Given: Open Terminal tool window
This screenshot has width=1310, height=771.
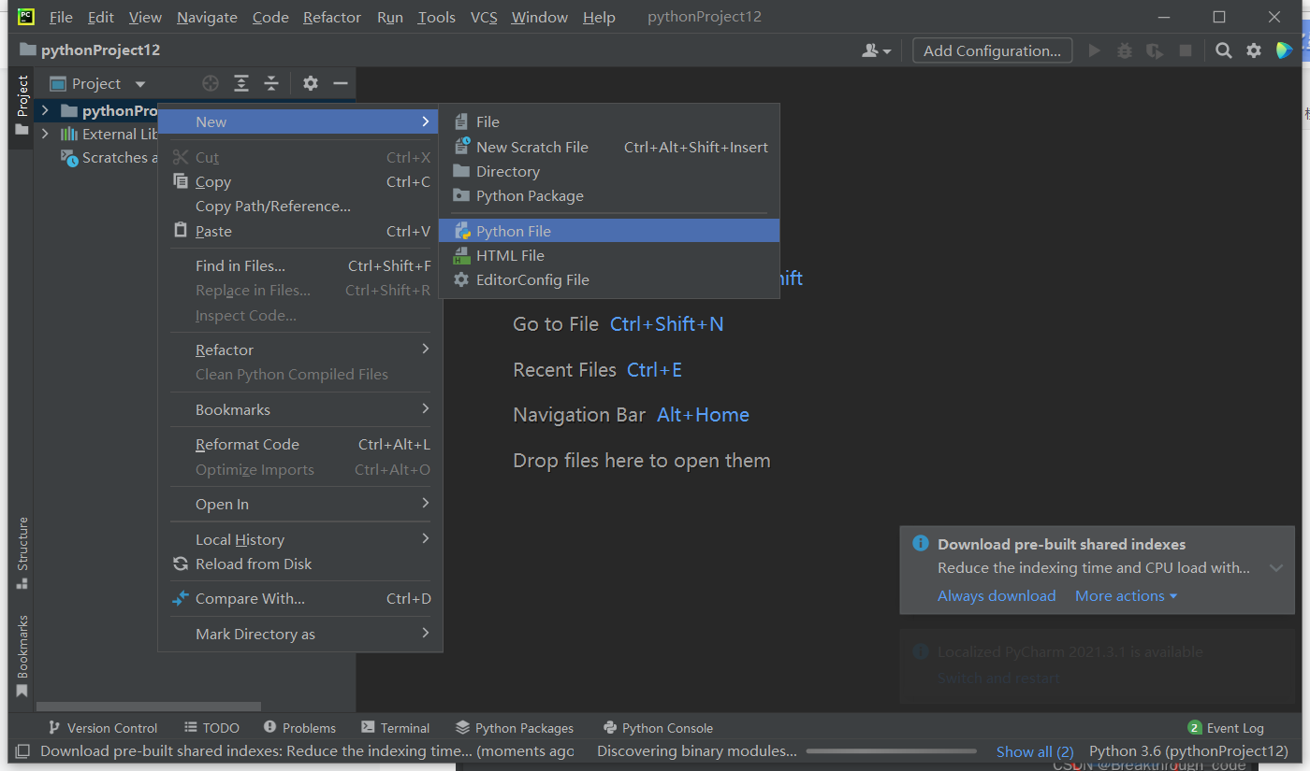Looking at the screenshot, I should 395,728.
